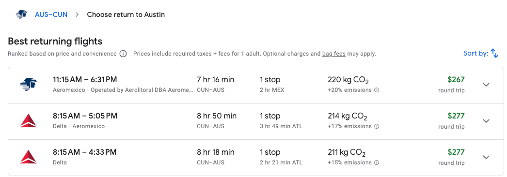The width and height of the screenshot is (507, 177).
Task: Open the Sort by menu
Action: pyautogui.click(x=481, y=54)
